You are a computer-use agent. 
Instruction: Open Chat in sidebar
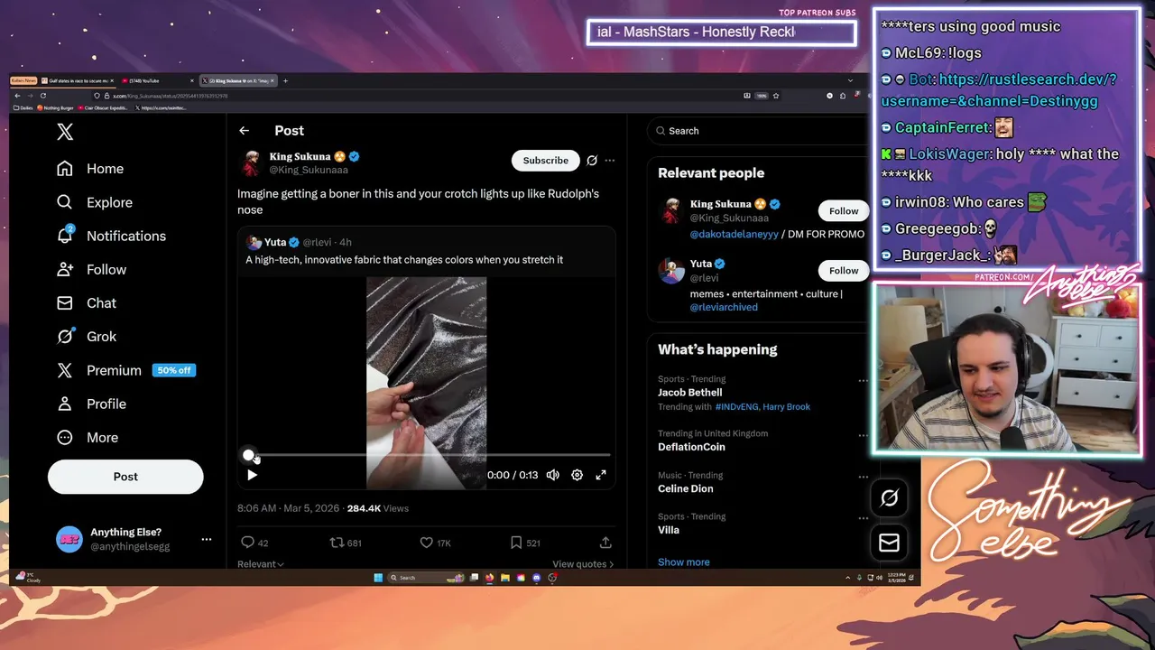point(87,302)
